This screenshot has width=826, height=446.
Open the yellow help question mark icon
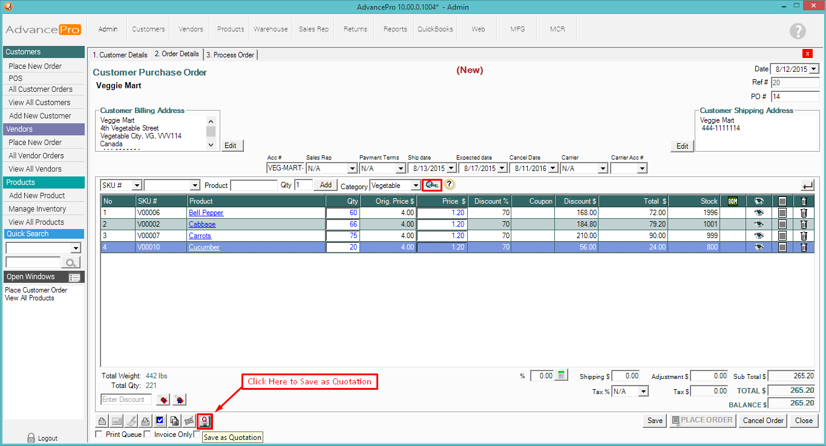[x=450, y=185]
